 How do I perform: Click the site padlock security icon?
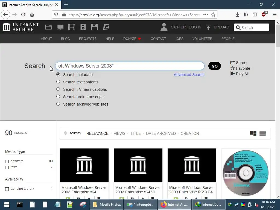click(x=64, y=15)
